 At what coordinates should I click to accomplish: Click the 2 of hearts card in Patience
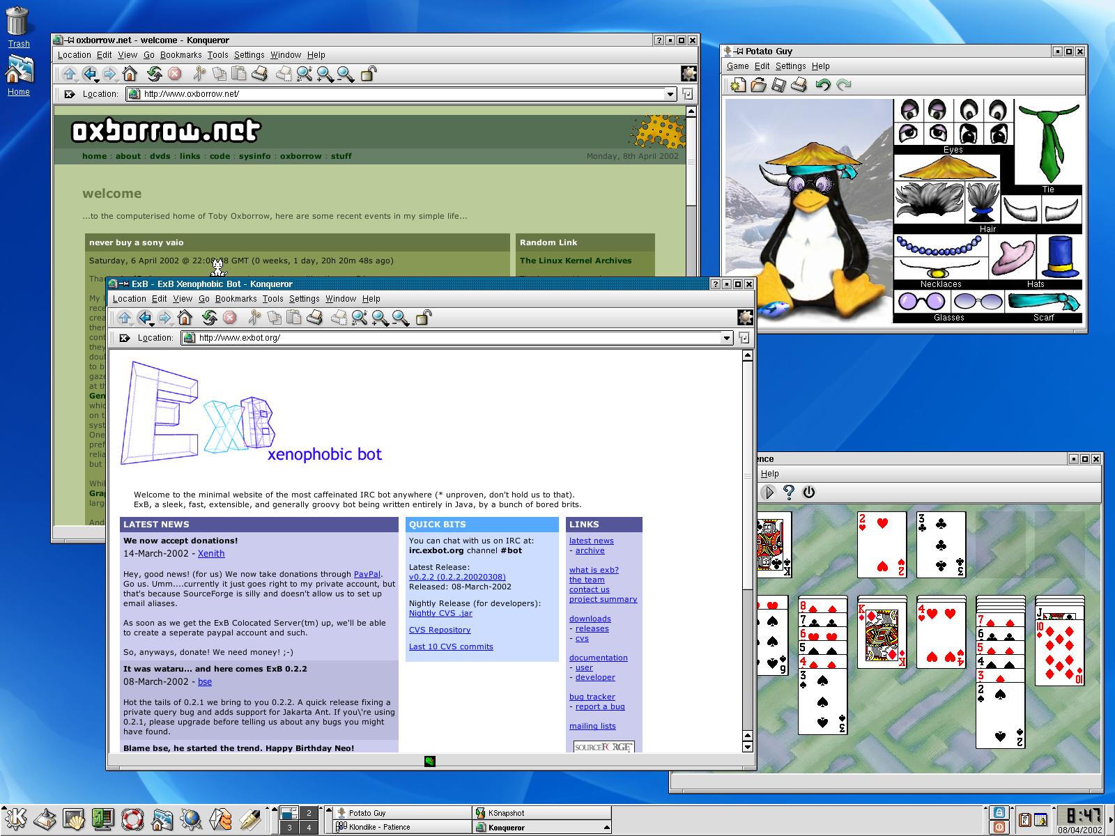(882, 545)
